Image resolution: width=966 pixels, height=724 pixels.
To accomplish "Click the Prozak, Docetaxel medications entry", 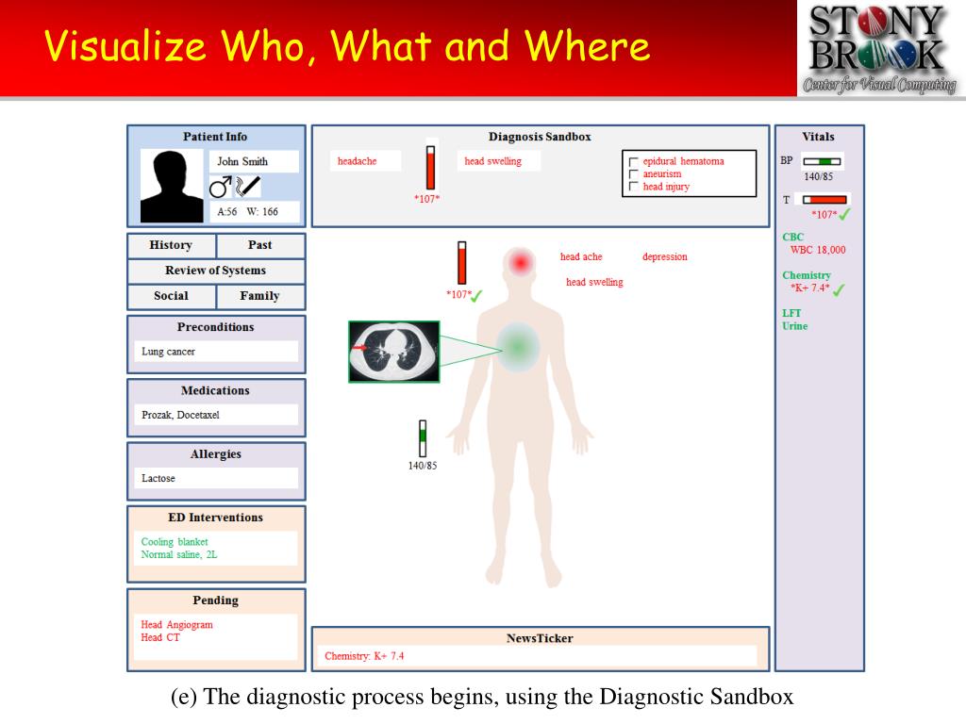I will click(216, 415).
